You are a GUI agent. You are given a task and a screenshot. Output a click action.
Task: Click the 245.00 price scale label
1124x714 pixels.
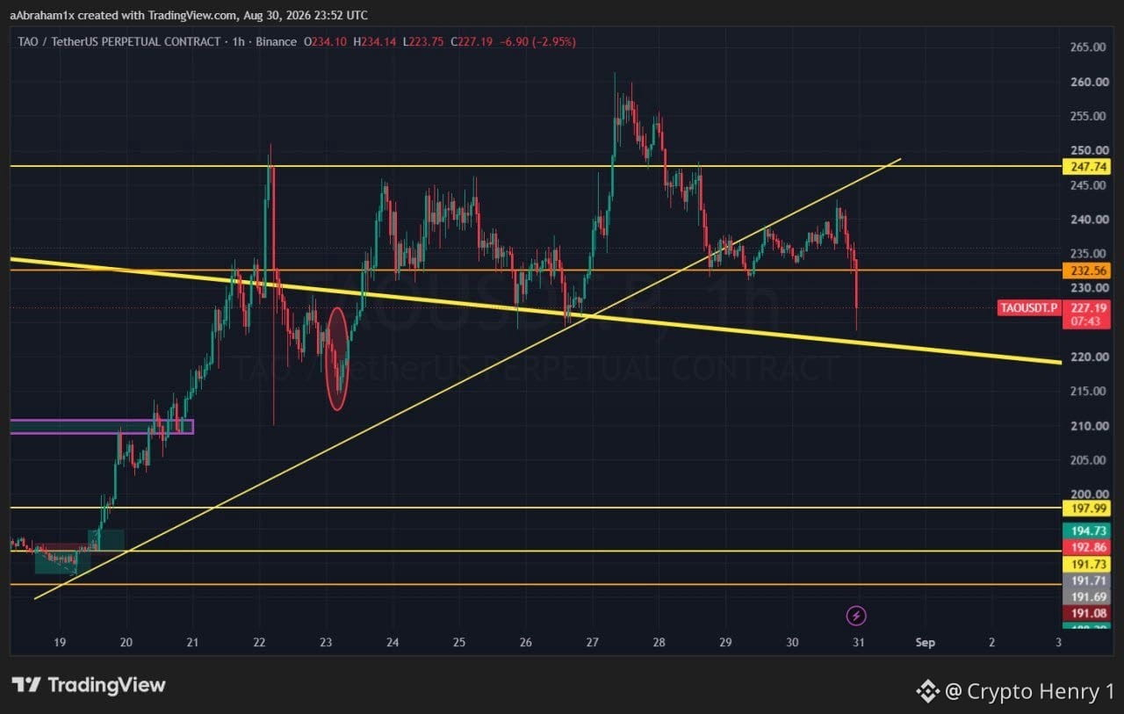(x=1087, y=184)
